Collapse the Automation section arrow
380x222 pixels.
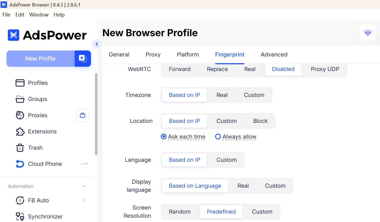[84, 186]
